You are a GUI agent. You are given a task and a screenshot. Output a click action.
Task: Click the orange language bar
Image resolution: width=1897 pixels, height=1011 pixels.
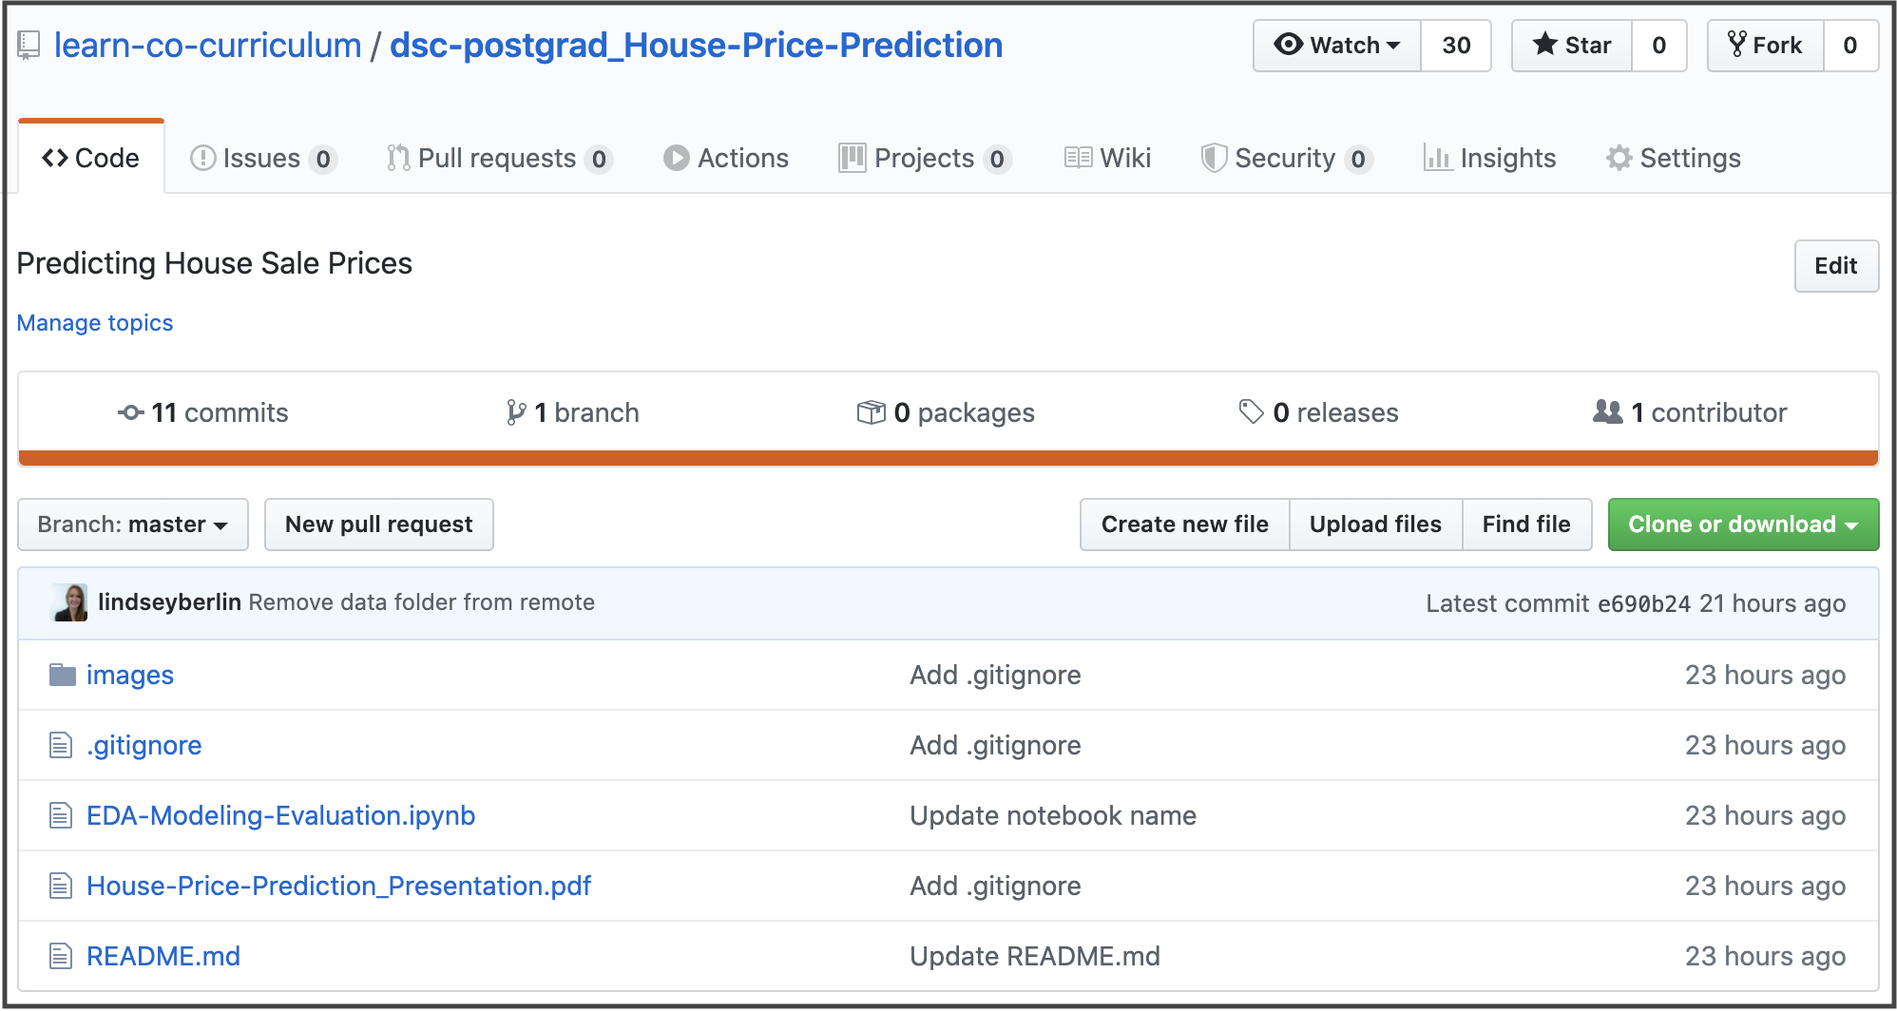tap(948, 458)
